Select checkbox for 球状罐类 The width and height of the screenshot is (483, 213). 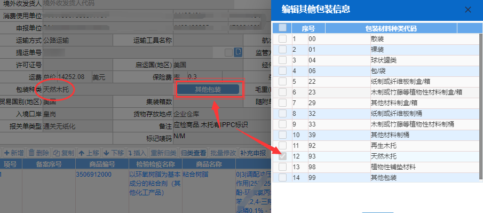[282, 60]
